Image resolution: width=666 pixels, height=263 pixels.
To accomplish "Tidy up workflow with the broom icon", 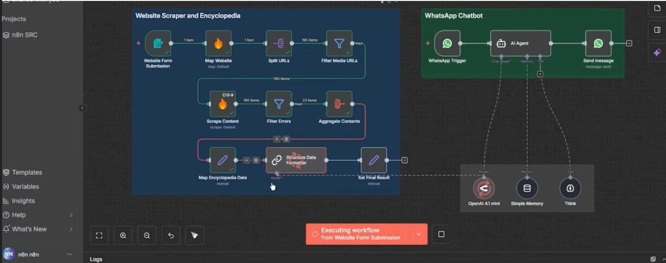I will (195, 235).
